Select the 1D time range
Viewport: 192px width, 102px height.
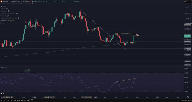2,100
